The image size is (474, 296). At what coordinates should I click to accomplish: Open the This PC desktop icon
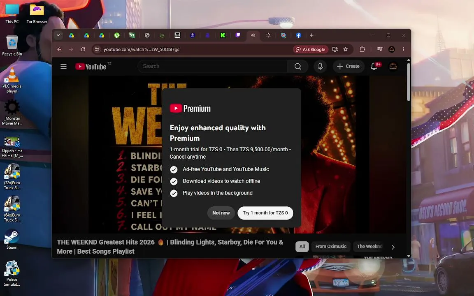click(x=12, y=14)
